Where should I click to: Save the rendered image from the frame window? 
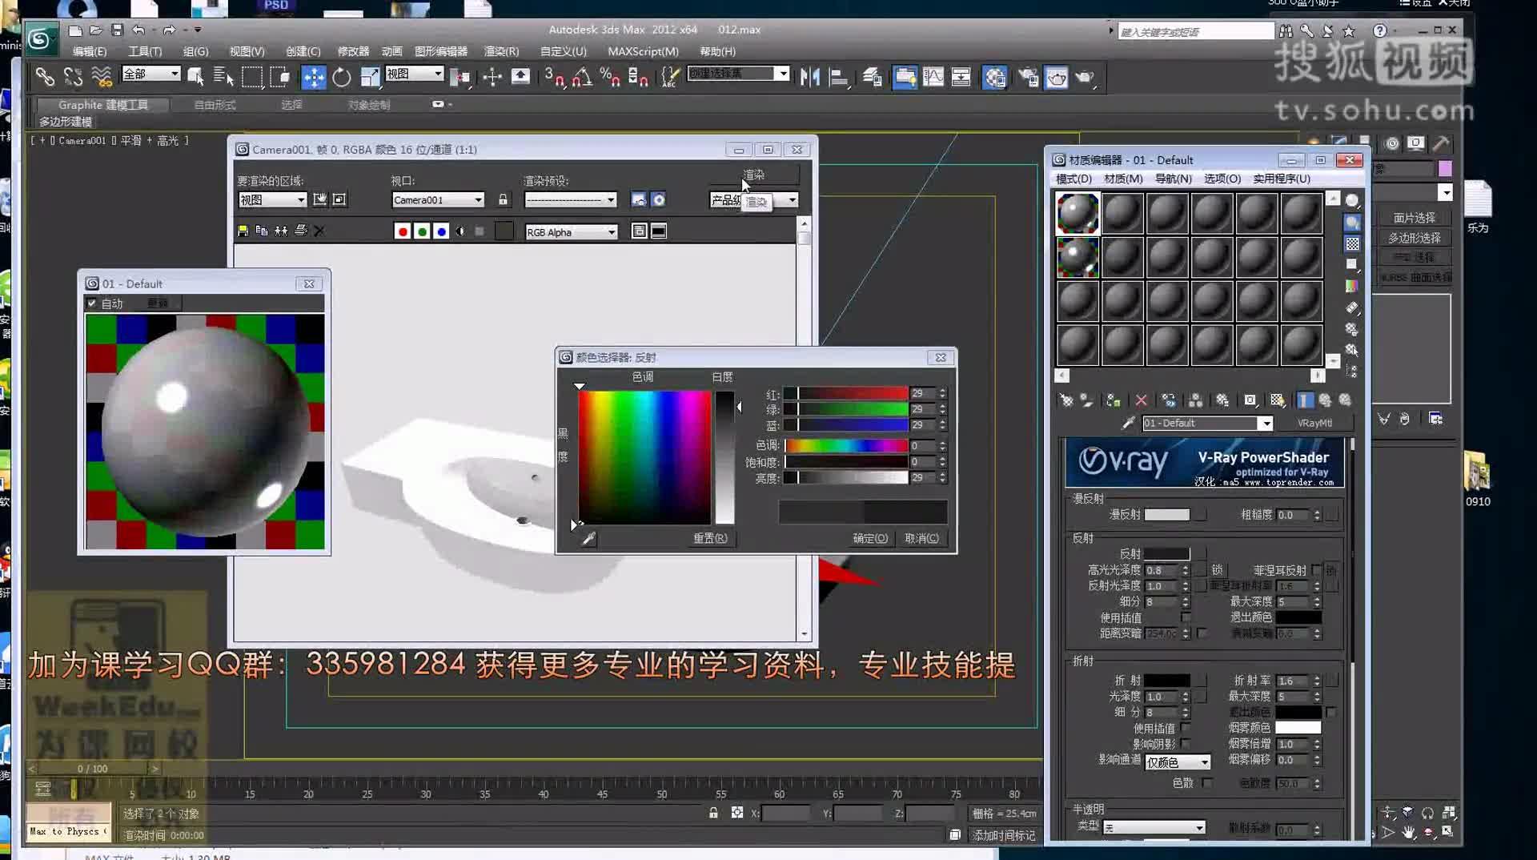pos(243,231)
